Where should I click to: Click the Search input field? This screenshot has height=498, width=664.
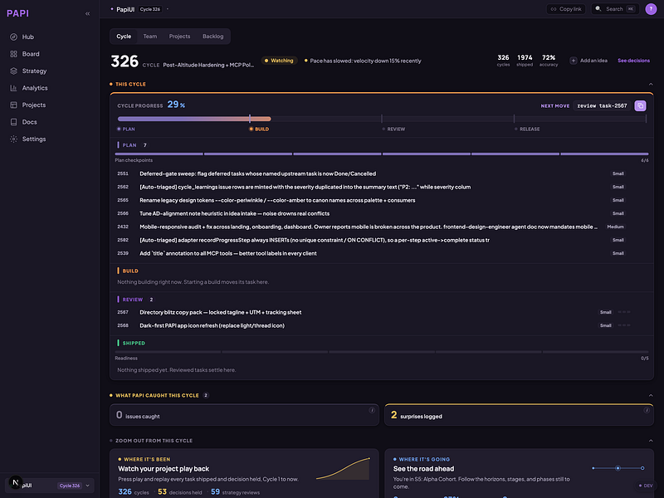coord(615,9)
